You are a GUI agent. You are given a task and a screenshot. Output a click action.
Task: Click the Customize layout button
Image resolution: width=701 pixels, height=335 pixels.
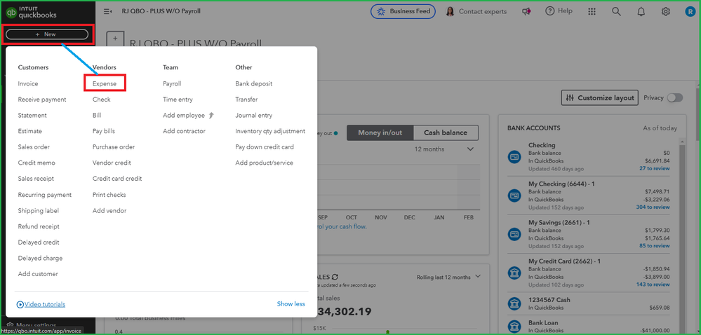[x=600, y=98]
